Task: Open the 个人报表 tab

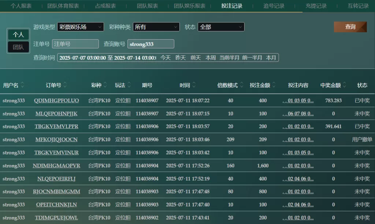Action: tap(21, 6)
